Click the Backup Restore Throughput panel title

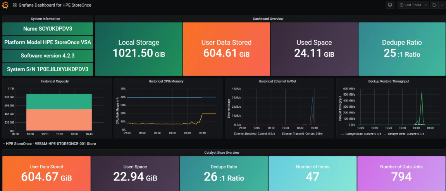(x=389, y=81)
